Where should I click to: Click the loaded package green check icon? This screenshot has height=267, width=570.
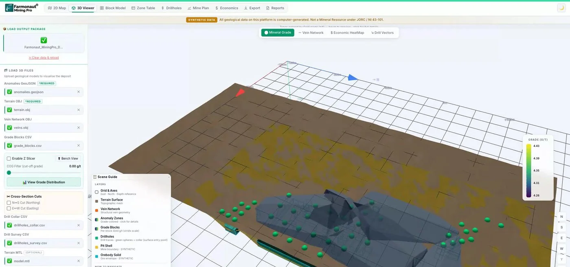point(44,40)
